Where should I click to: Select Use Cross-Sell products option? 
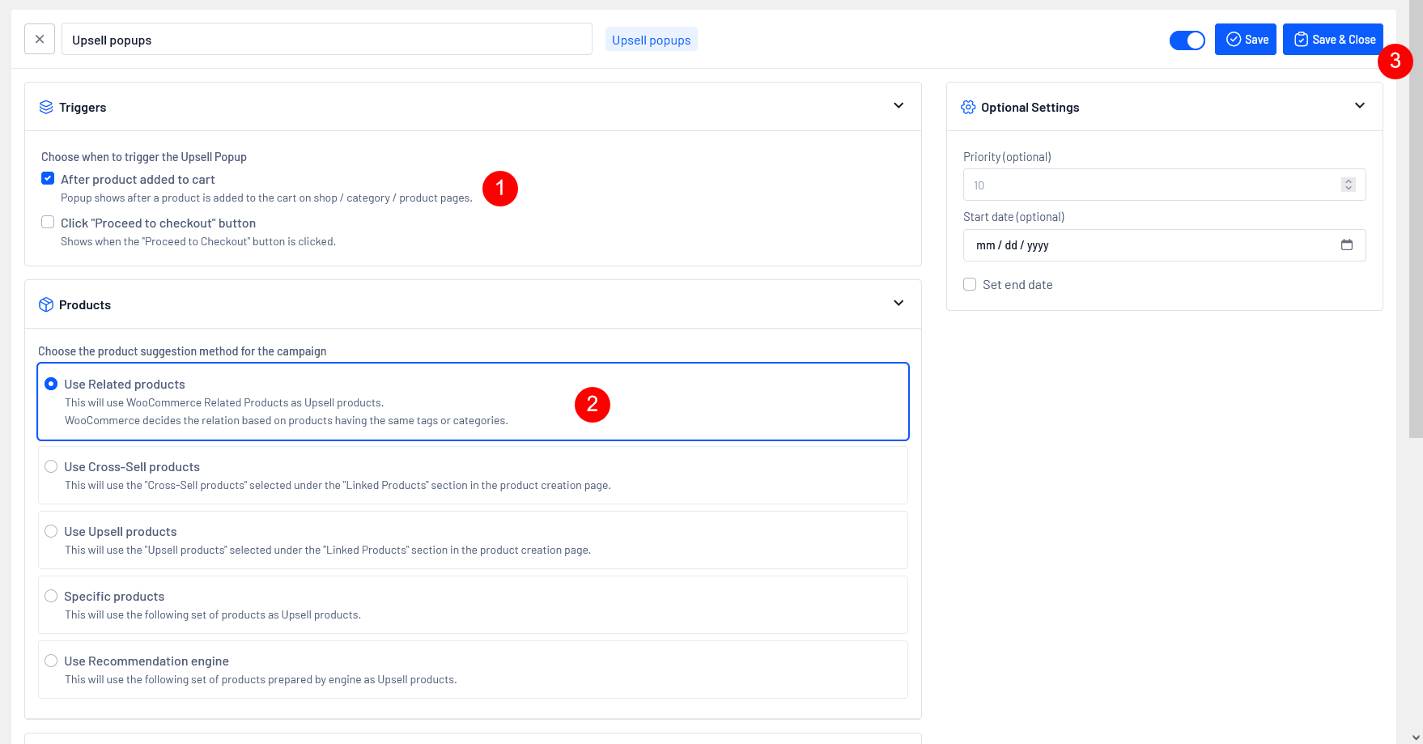tap(51, 466)
